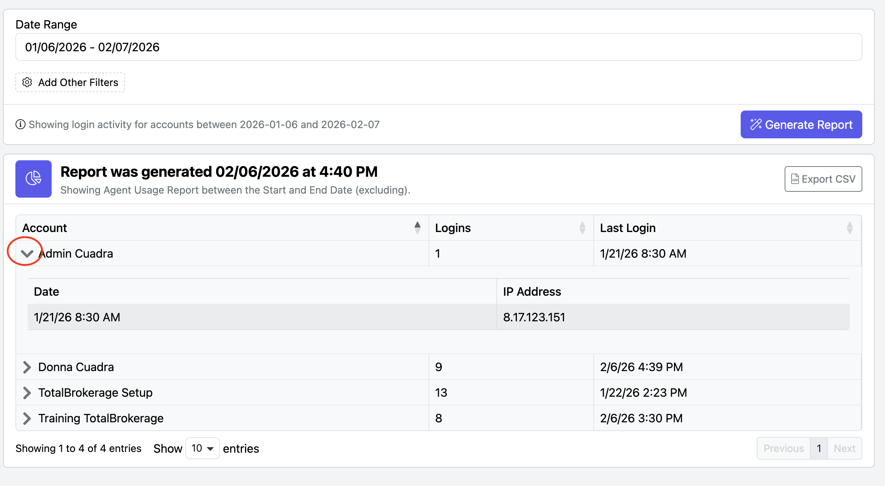
Task: Sort table by Account column arrows
Action: tap(417, 228)
